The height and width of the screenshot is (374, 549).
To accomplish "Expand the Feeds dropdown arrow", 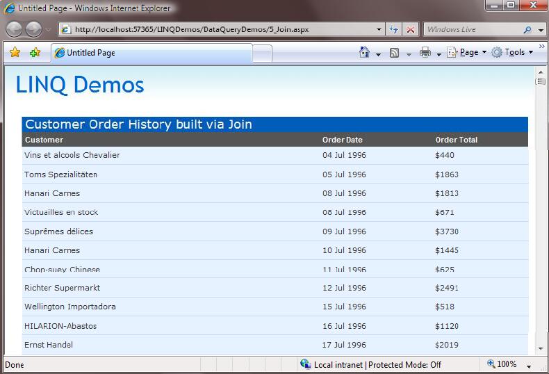I will coord(409,54).
